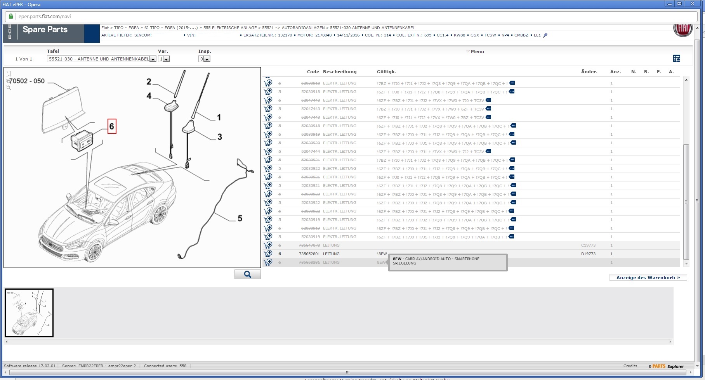Add part 735652801 to cart
Image resolution: width=705 pixels, height=380 pixels.
pos(268,254)
